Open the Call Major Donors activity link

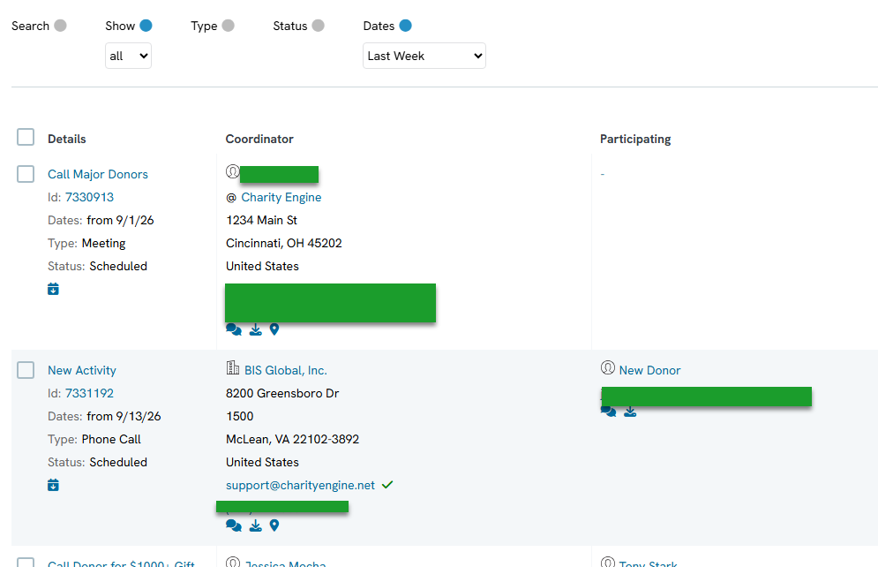point(98,174)
